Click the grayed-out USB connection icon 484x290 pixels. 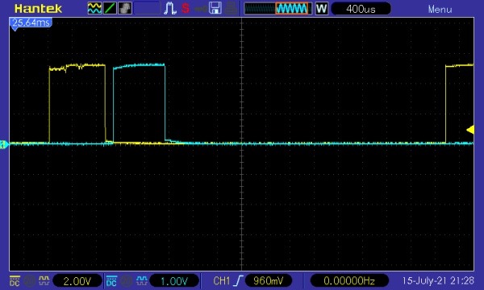tap(200, 9)
